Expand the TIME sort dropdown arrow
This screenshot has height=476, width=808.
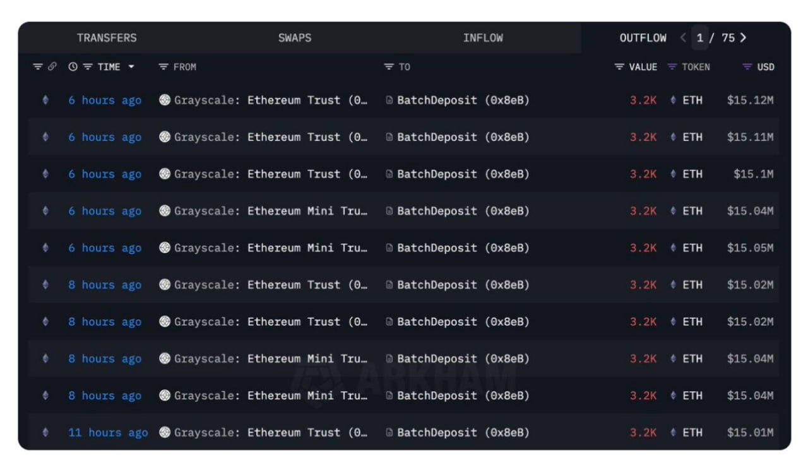pos(131,67)
